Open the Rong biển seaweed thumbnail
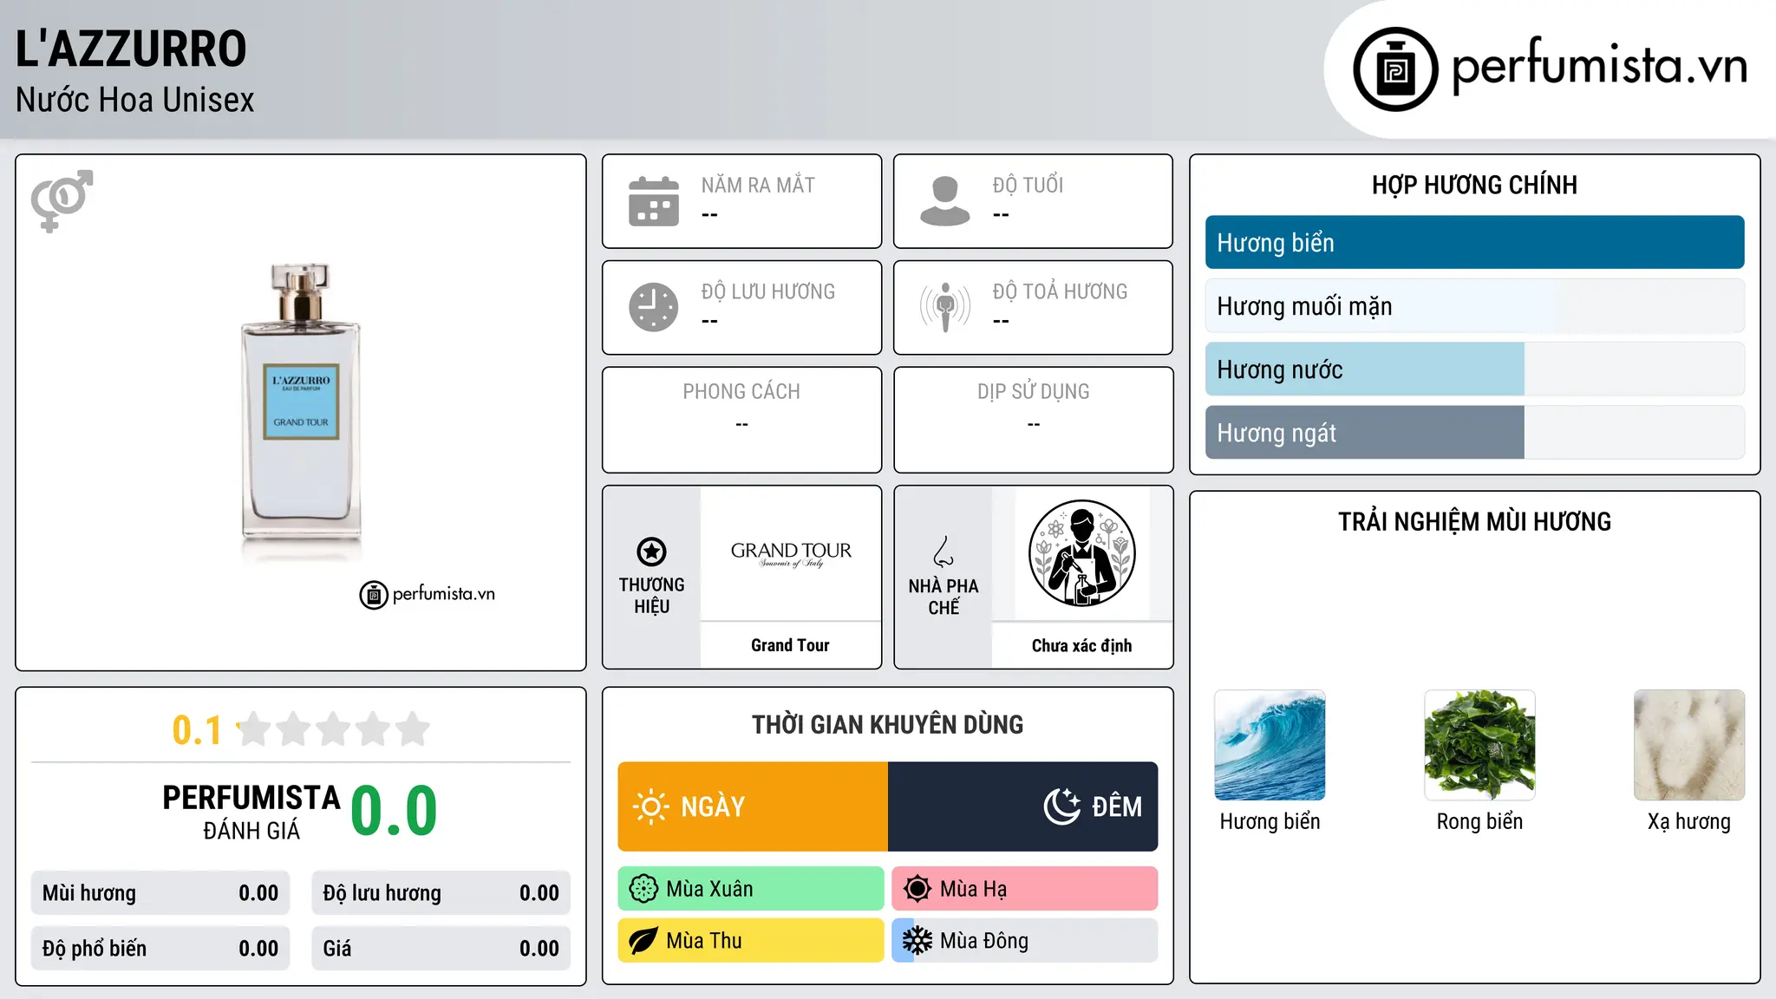This screenshot has height=999, width=1776. pos(1479,745)
